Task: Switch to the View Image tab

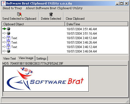Action: point(26,58)
